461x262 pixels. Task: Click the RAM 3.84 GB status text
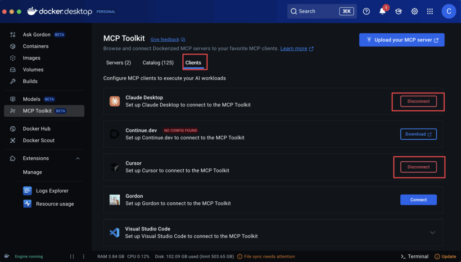point(111,257)
